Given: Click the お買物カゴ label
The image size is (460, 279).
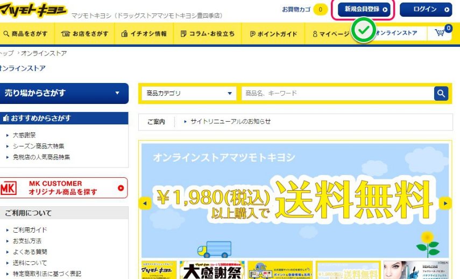Looking at the screenshot, I should click(x=296, y=9).
